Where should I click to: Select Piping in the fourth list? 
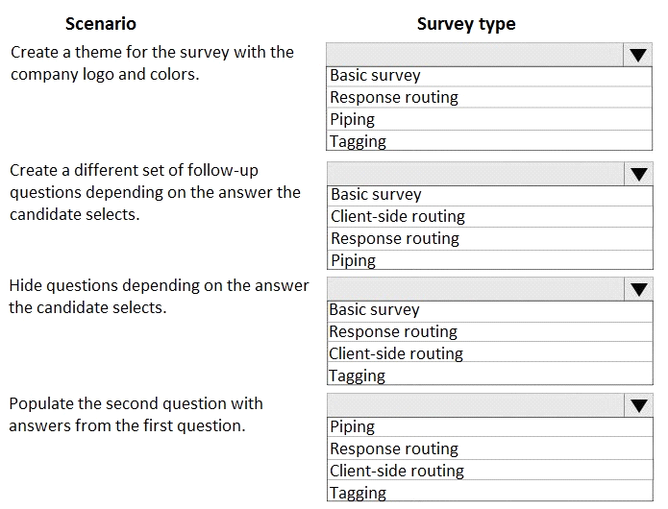click(x=490, y=426)
